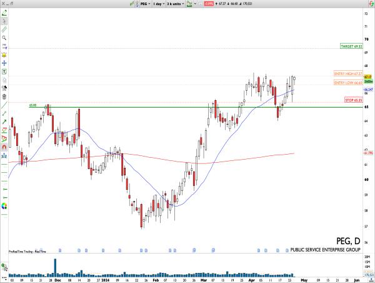This screenshot has width=375, height=283.
Task: Click the small icon before the percent badge
Action: 201,4
